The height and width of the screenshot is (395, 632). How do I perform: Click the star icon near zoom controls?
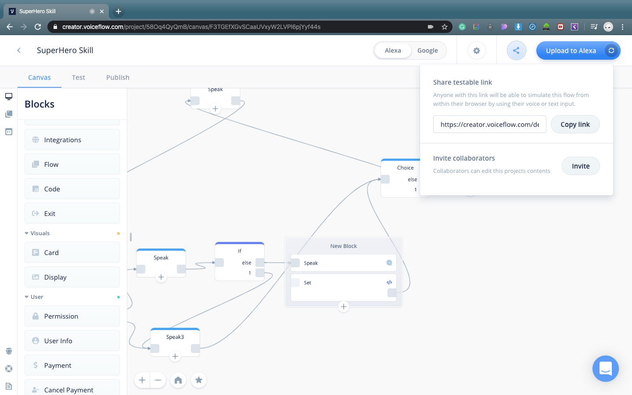199,380
